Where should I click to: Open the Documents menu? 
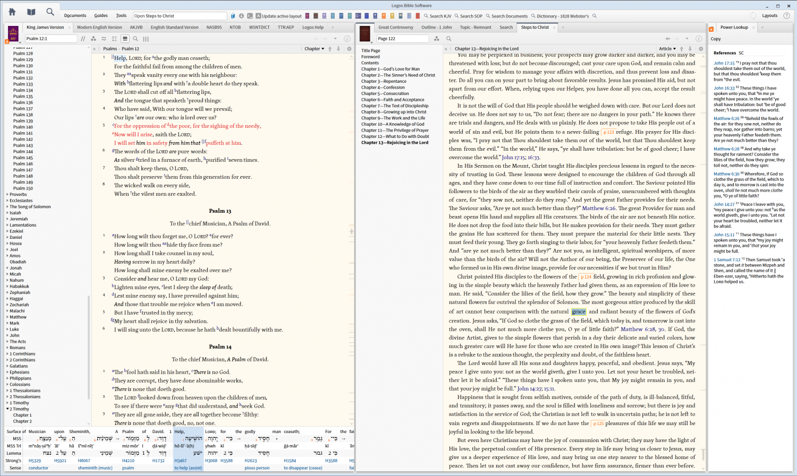pyautogui.click(x=75, y=16)
